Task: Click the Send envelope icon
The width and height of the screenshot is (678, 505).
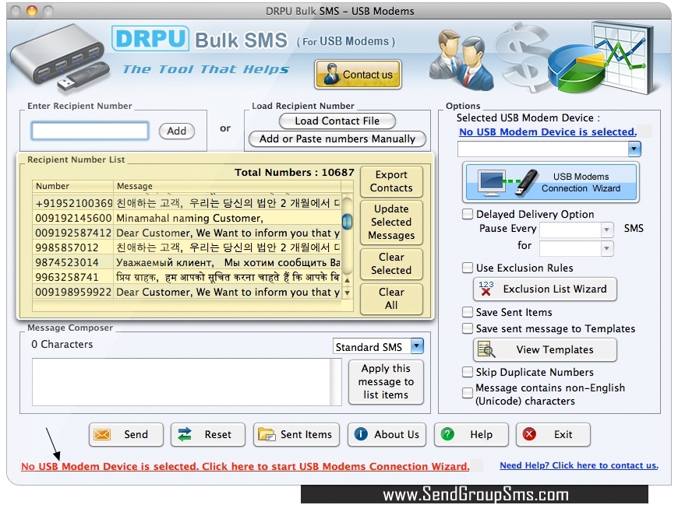Action: point(102,434)
